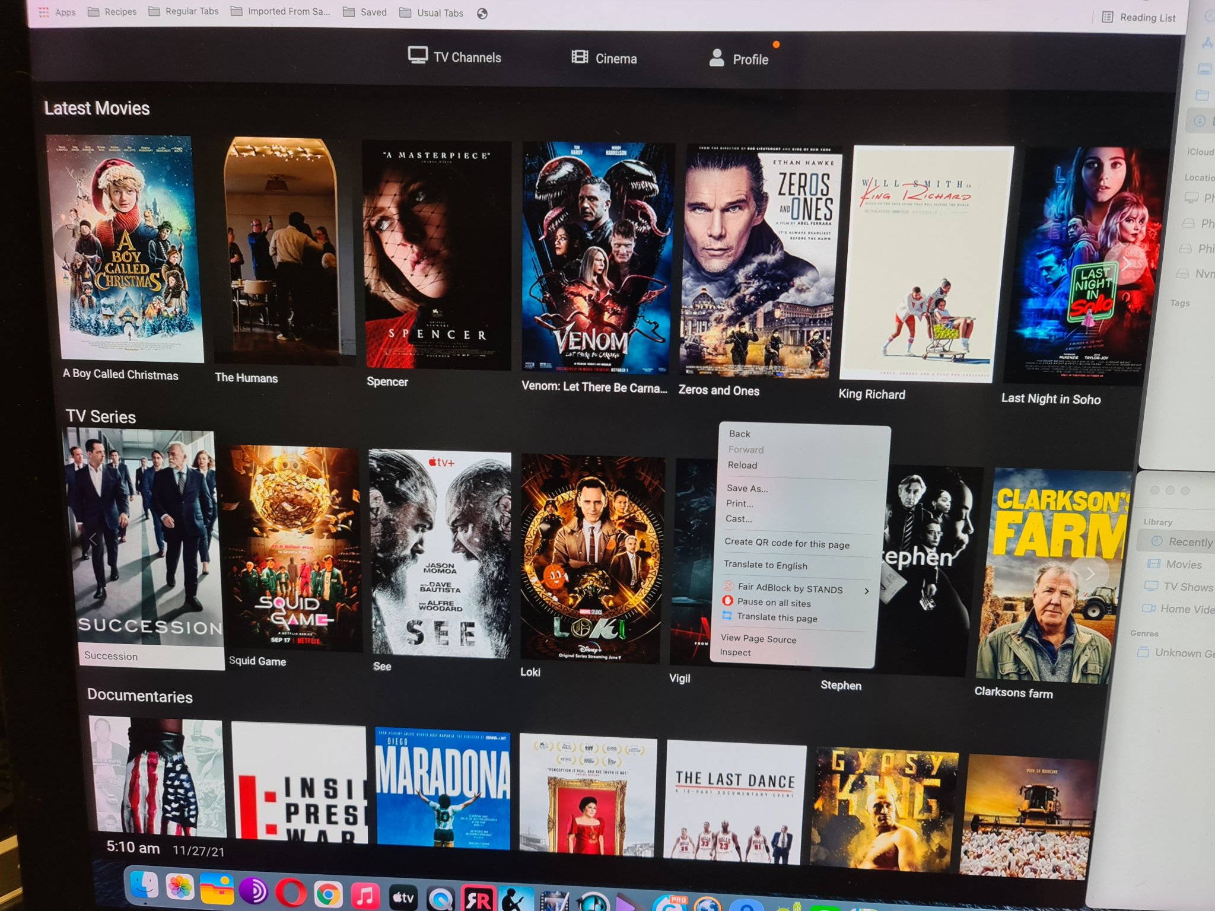Expand the Fair AdBlock by STANDS submenu
Screen dimensions: 1215x911
pos(795,588)
